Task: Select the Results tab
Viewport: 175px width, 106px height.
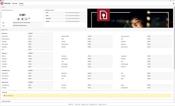Action: click(21, 3)
